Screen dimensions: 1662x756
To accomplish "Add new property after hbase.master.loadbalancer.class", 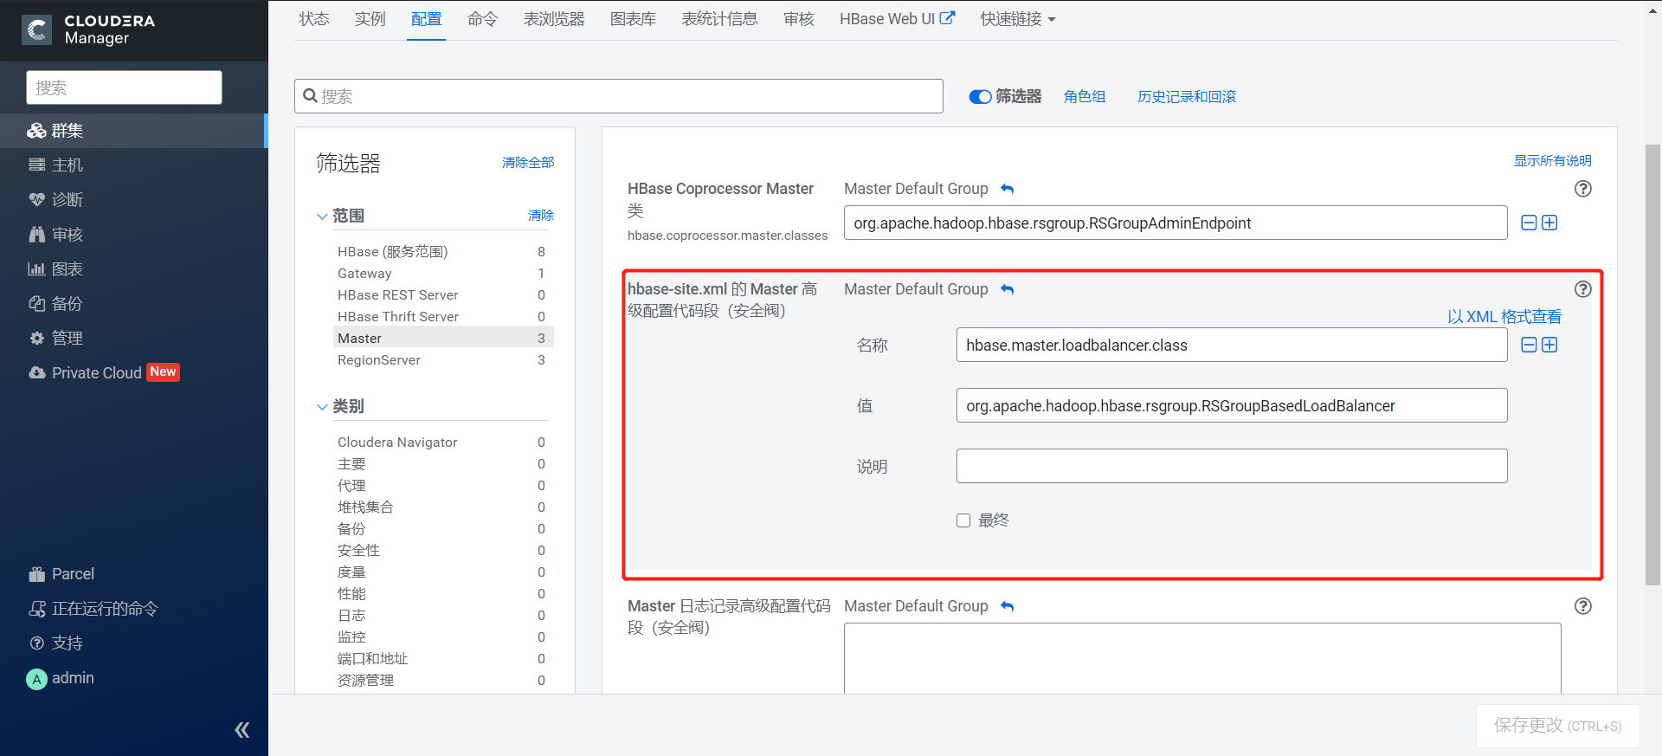I will pos(1549,345).
